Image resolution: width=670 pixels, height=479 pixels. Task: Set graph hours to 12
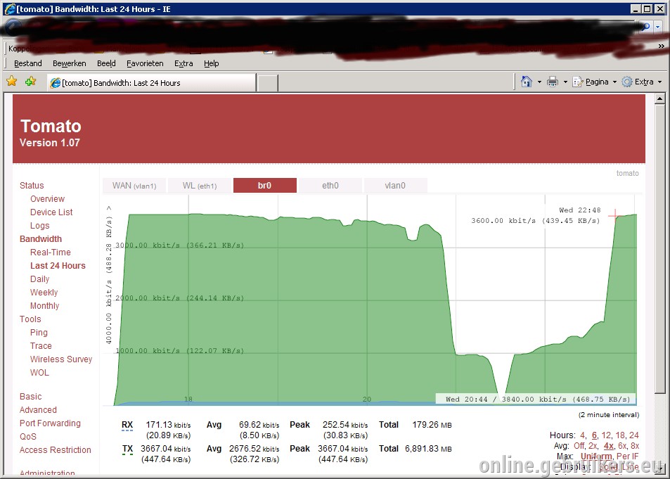(606, 435)
